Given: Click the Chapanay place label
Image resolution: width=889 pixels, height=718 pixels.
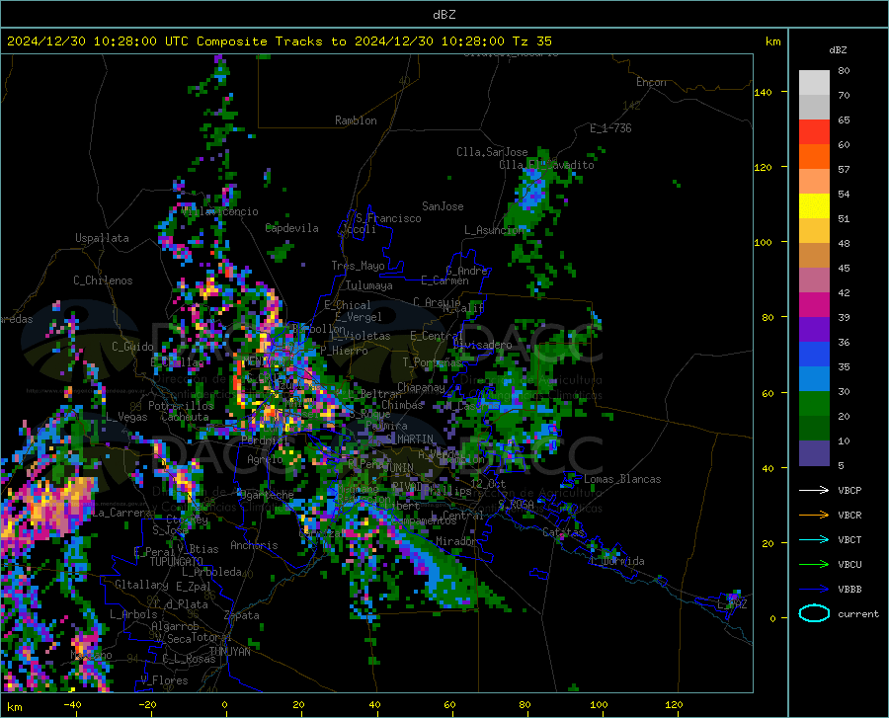Looking at the screenshot, I should coord(421,387).
